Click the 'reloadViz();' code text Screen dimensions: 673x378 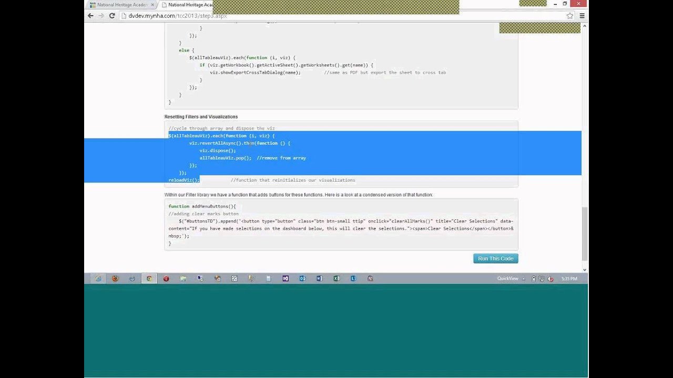(184, 180)
